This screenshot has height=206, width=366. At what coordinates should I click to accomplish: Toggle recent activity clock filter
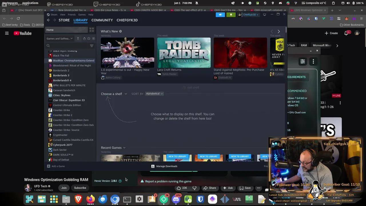point(89,39)
